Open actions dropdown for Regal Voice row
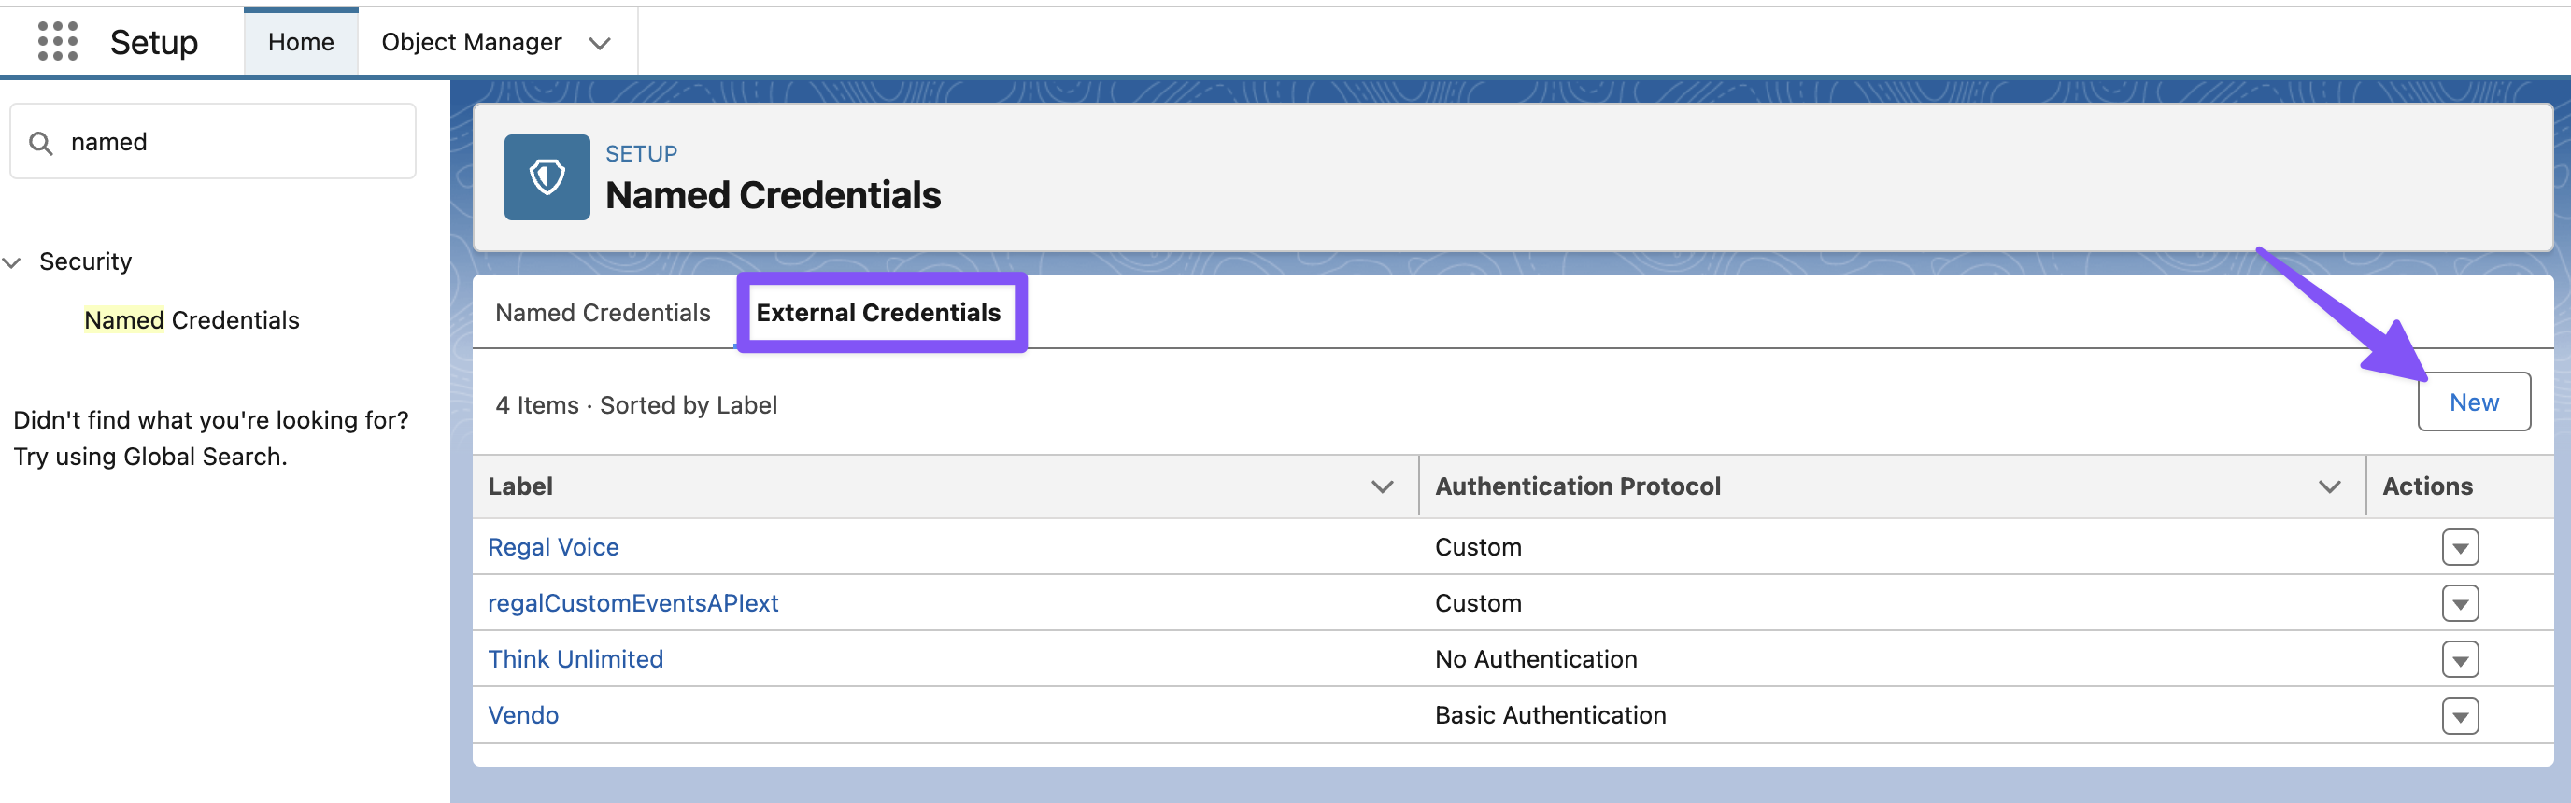Image resolution: width=2571 pixels, height=803 pixels. tap(2460, 546)
